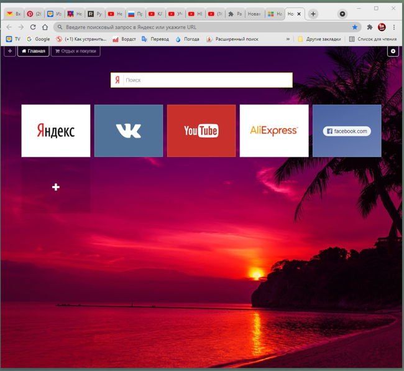Open the YouTube tile

tap(201, 131)
